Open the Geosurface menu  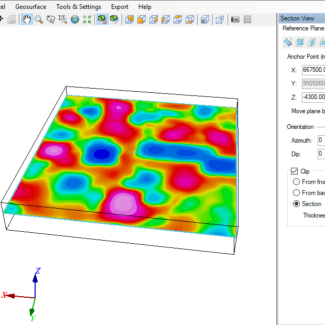(x=30, y=7)
